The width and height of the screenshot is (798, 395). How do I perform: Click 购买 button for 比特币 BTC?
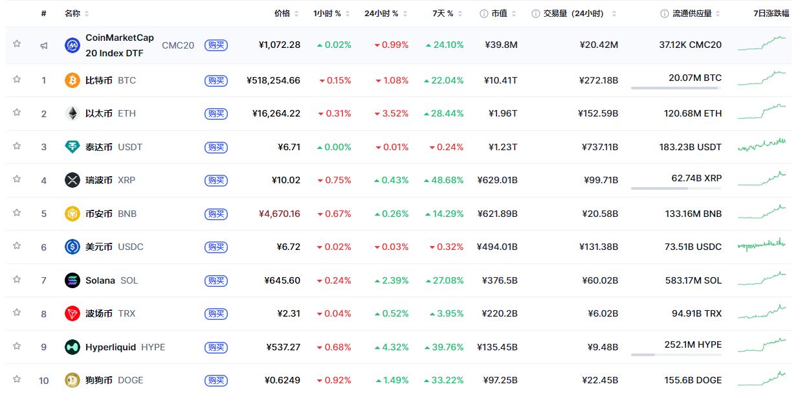point(216,80)
